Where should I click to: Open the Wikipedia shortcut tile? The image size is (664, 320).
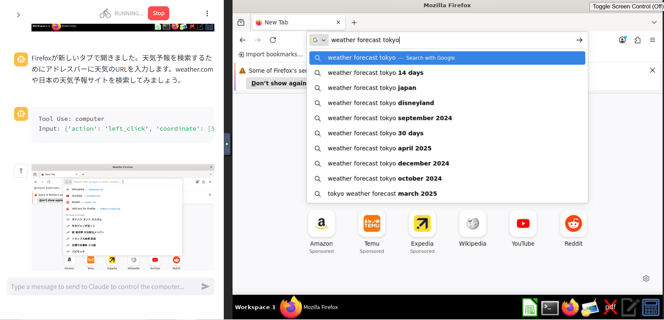click(472, 228)
